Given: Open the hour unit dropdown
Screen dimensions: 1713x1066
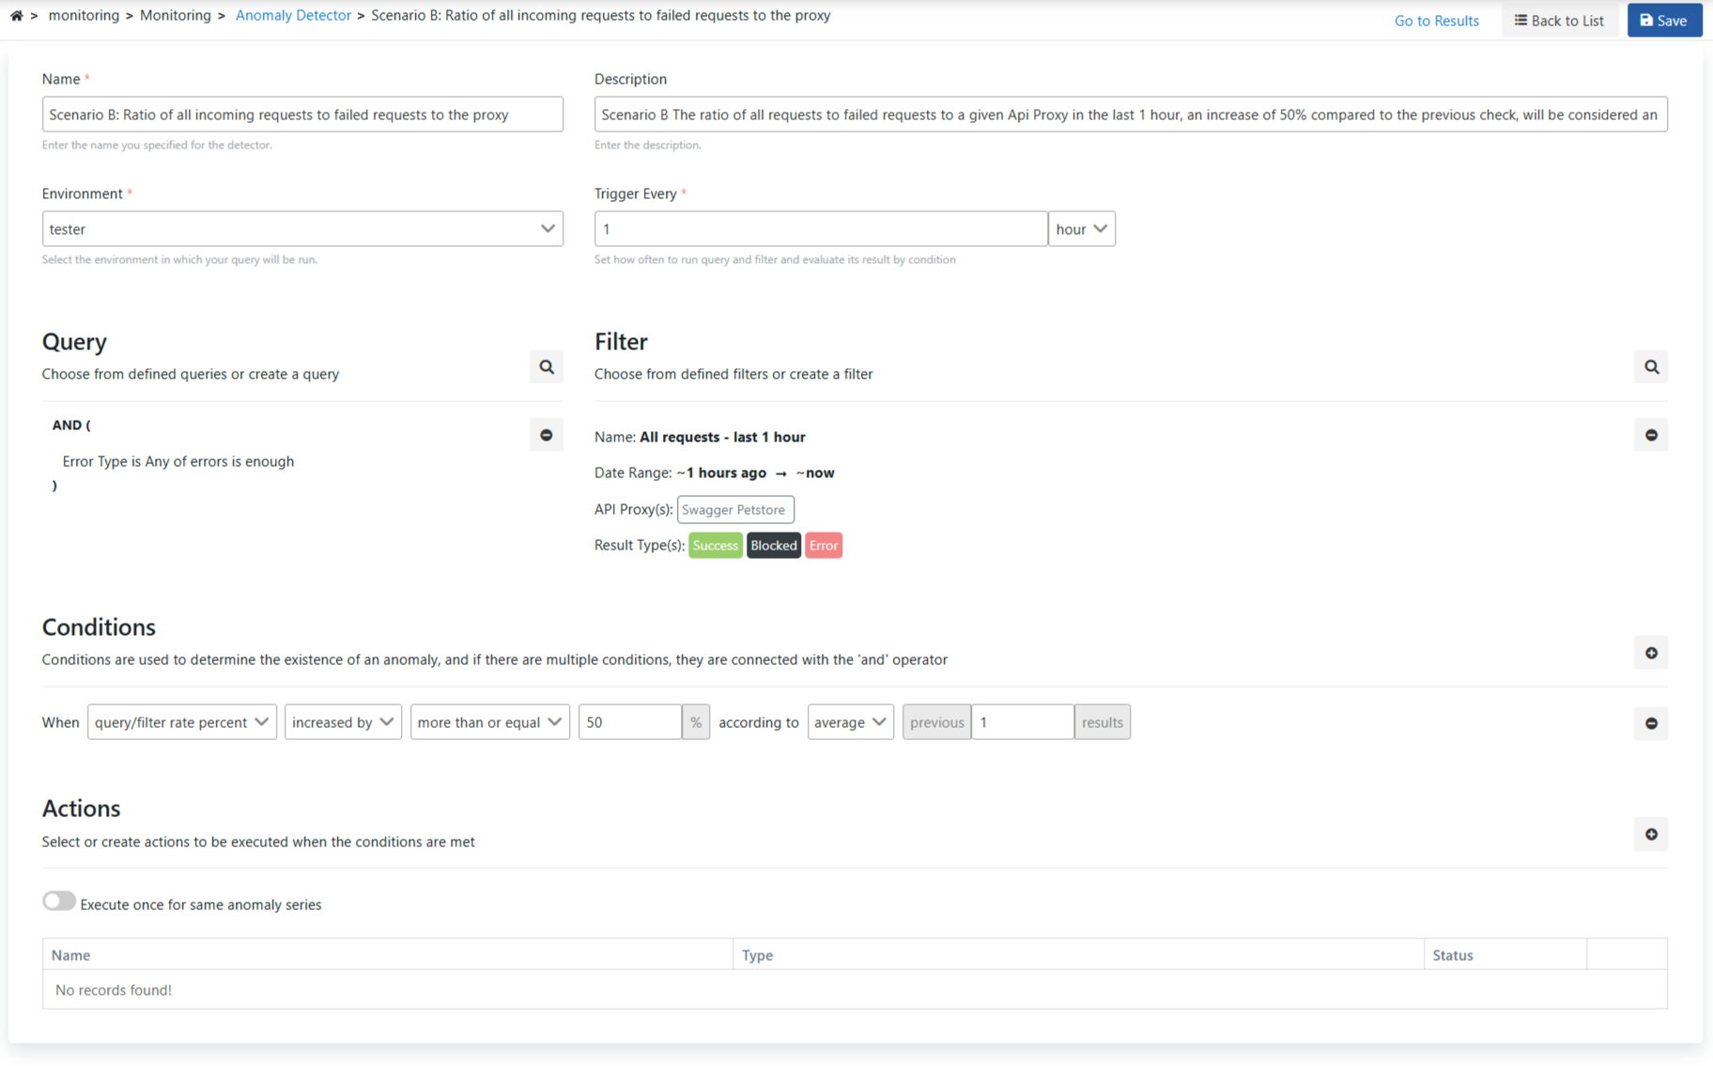Looking at the screenshot, I should [1082, 229].
